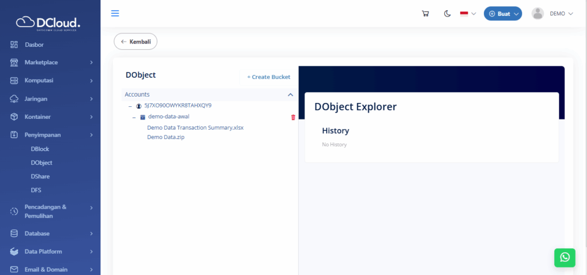This screenshot has width=587, height=275.
Task: Click the bucket icon beside demo-data-awal
Action: pyautogui.click(x=143, y=117)
